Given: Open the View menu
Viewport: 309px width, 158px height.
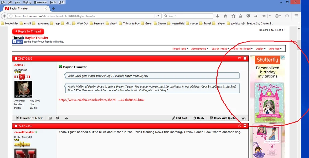Looking at the screenshot, I should [17, 2].
